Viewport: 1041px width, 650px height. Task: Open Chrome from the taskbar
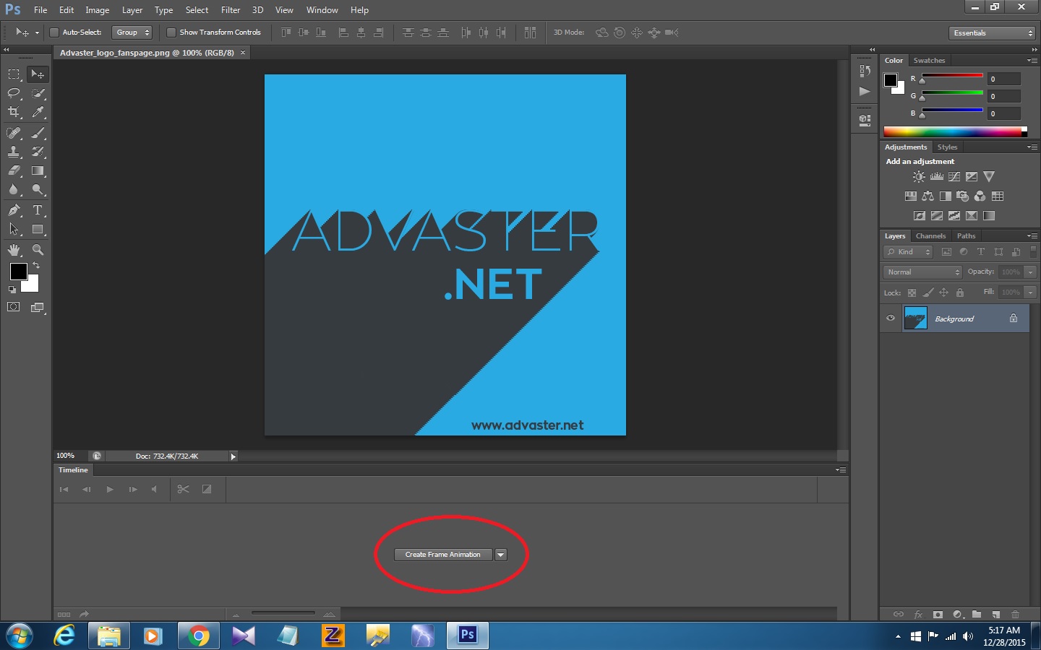(197, 635)
